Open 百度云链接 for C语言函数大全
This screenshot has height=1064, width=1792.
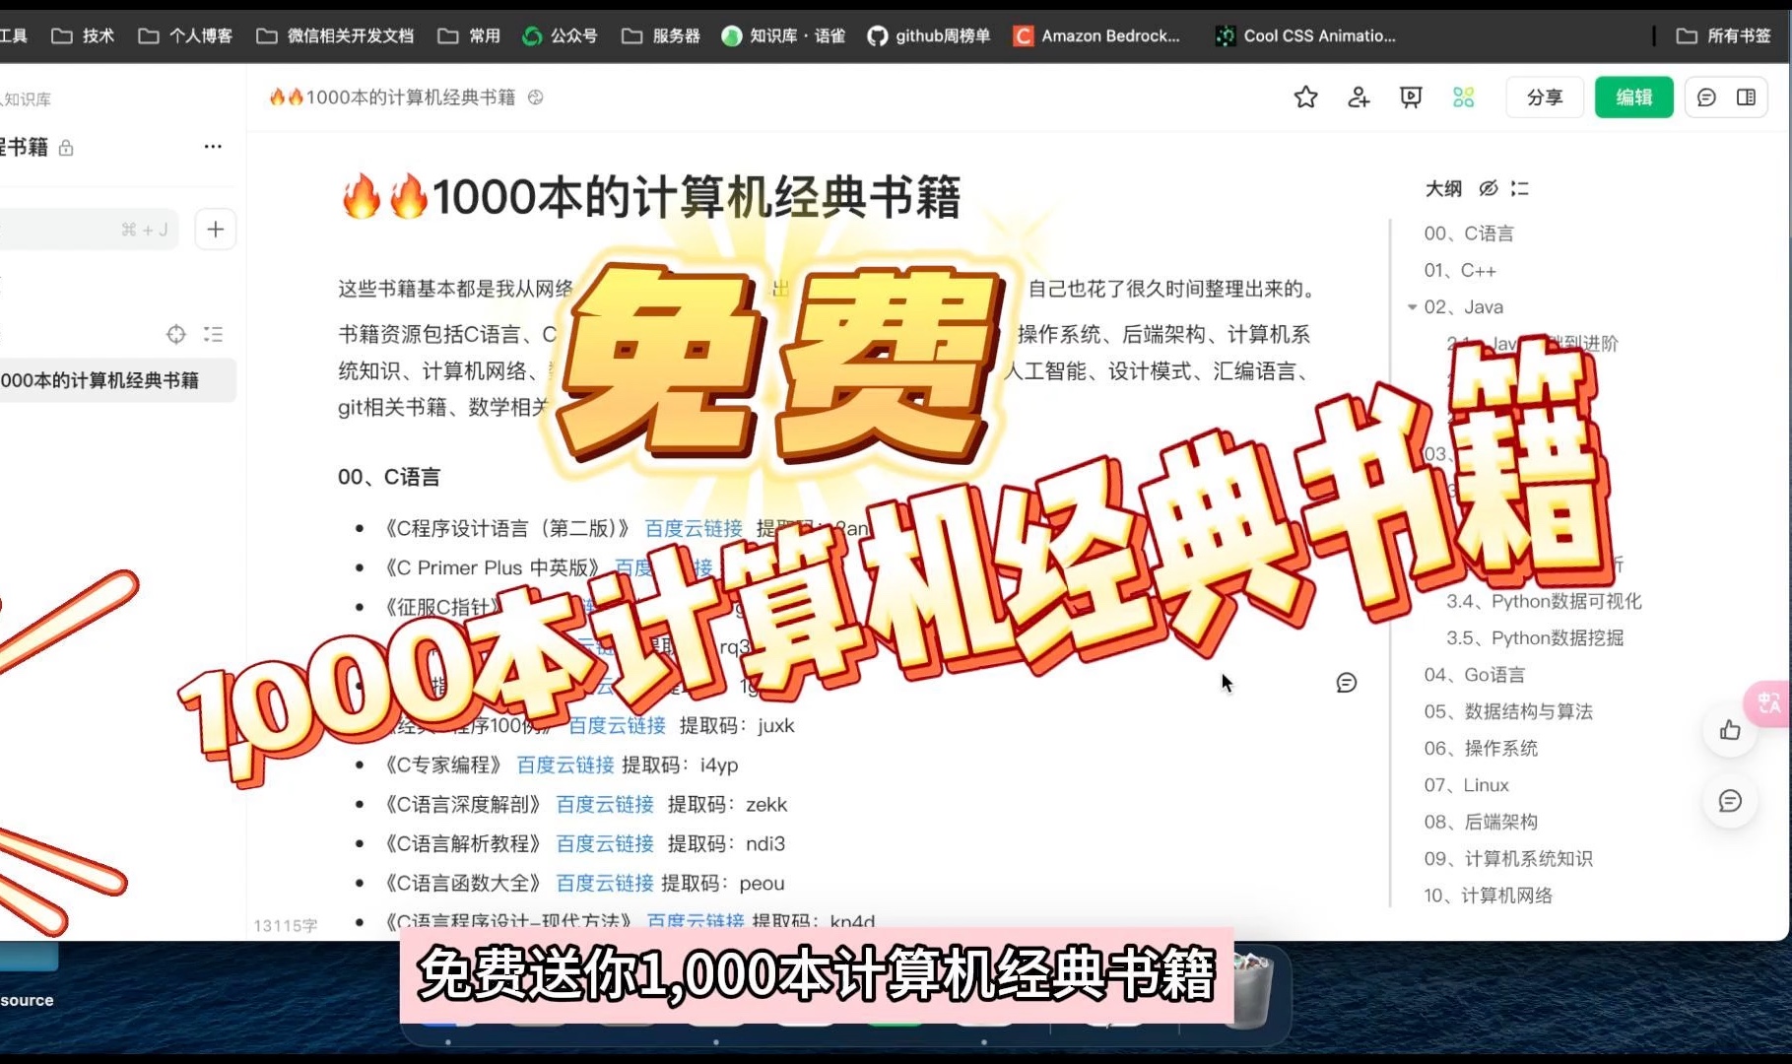605,884
